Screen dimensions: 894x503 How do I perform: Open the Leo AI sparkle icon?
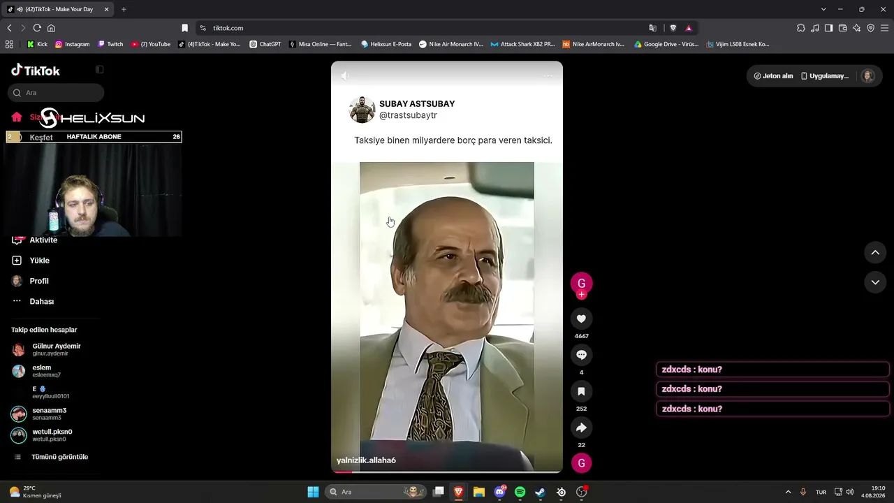pos(857,28)
